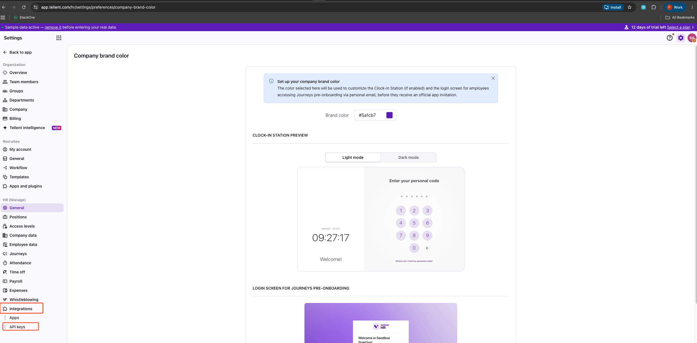Click the purple brand color swatch
697x343 pixels.
click(389, 115)
